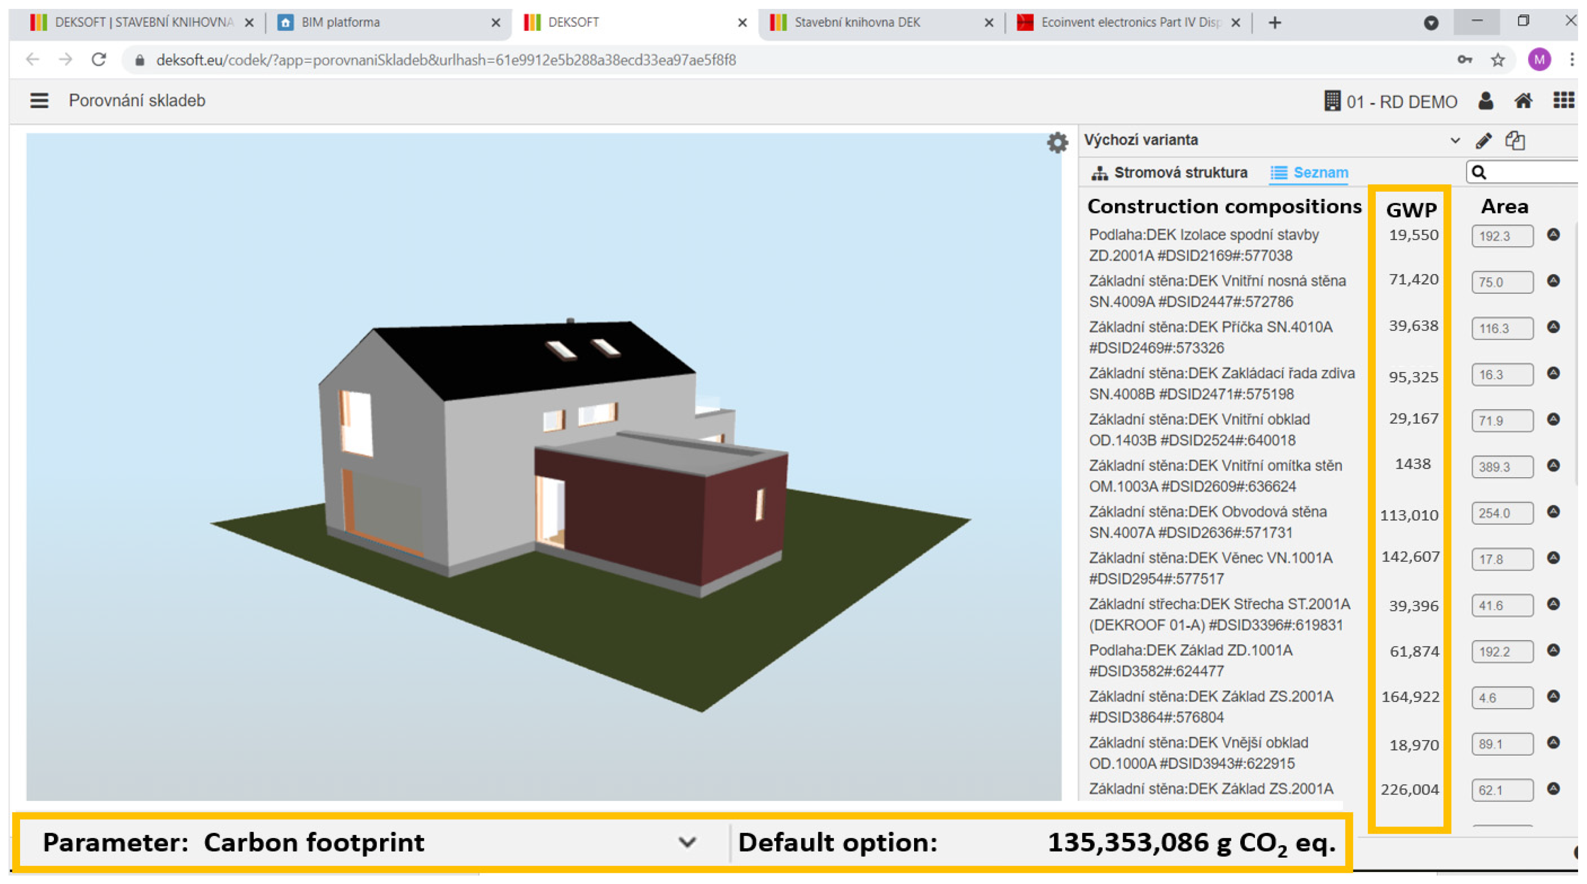Viewport: 1587px width, 884px height.
Task: Open the apps grid icon in header
Action: [1563, 100]
